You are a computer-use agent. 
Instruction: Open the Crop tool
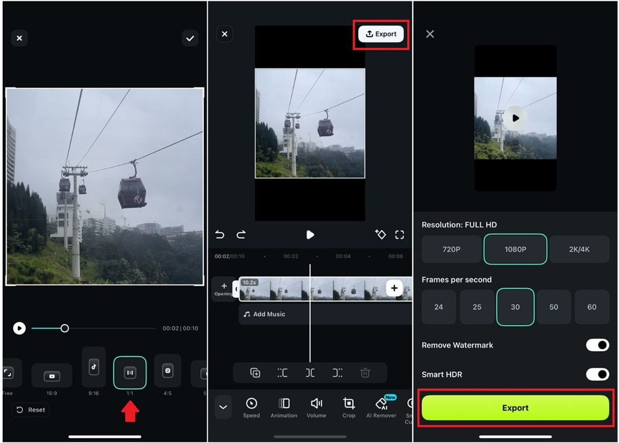coord(349,408)
